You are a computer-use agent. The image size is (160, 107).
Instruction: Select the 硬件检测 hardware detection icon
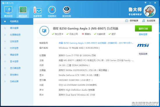(x=23, y=10)
